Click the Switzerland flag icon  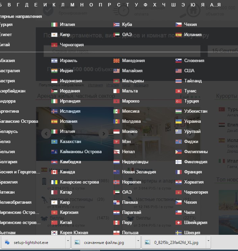point(179,223)
